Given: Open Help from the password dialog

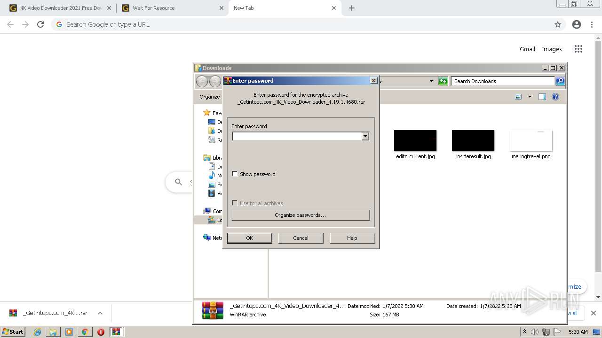Looking at the screenshot, I should click(352, 238).
